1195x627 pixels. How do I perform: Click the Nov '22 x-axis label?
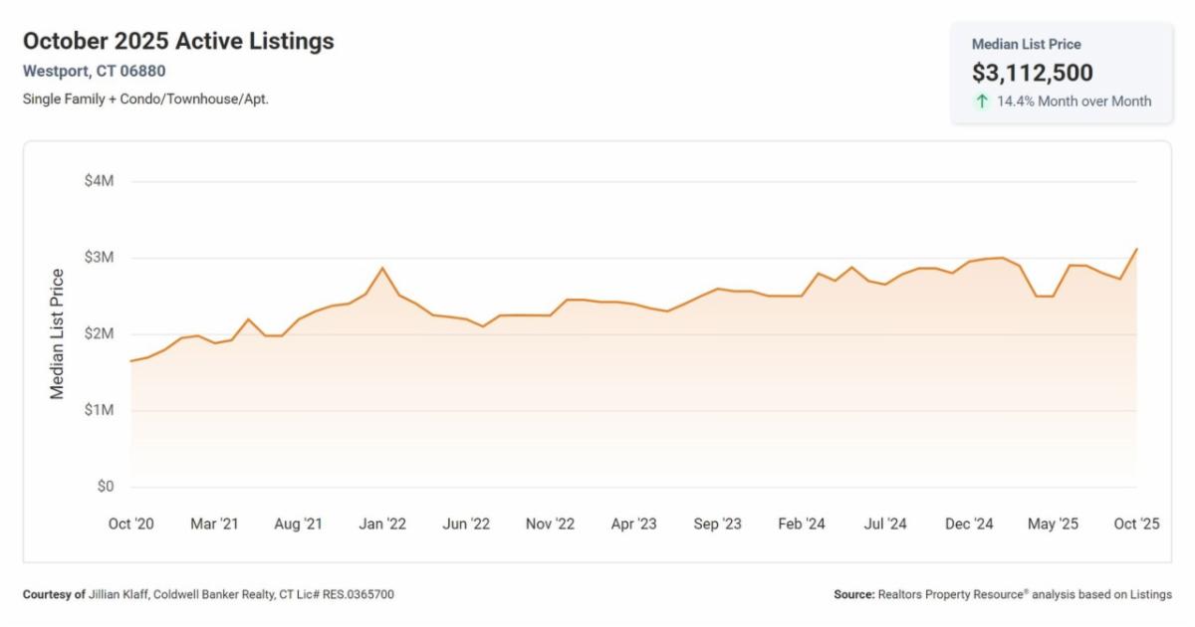550,524
